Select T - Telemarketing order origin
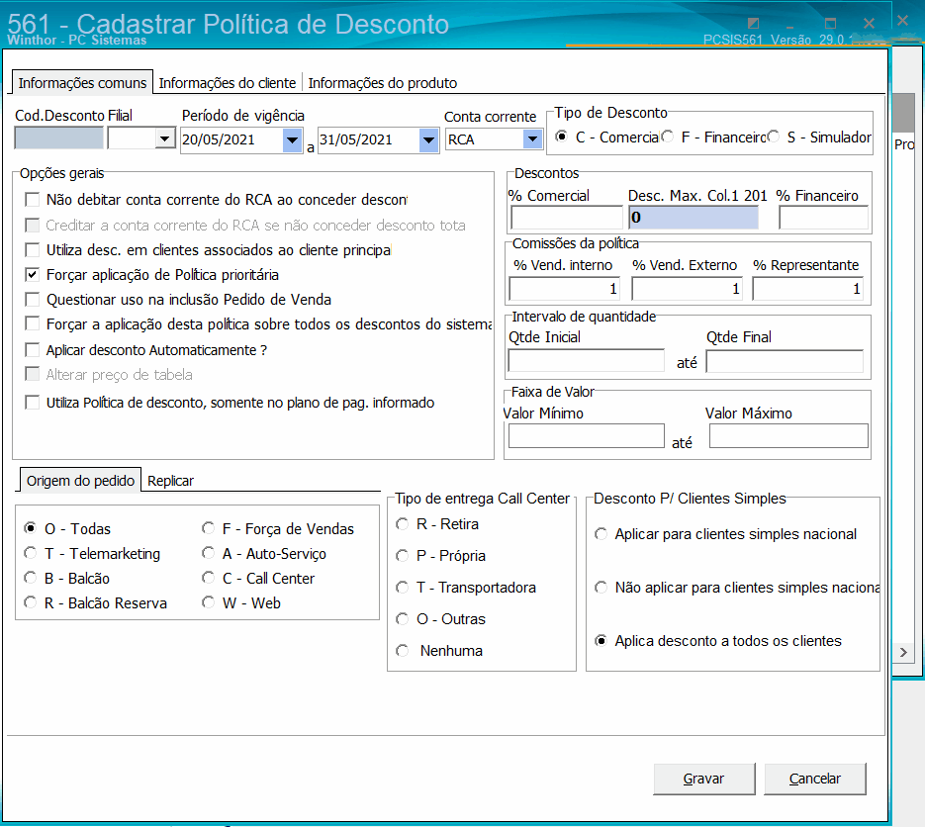Image resolution: width=925 pixels, height=827 pixels. [30, 553]
